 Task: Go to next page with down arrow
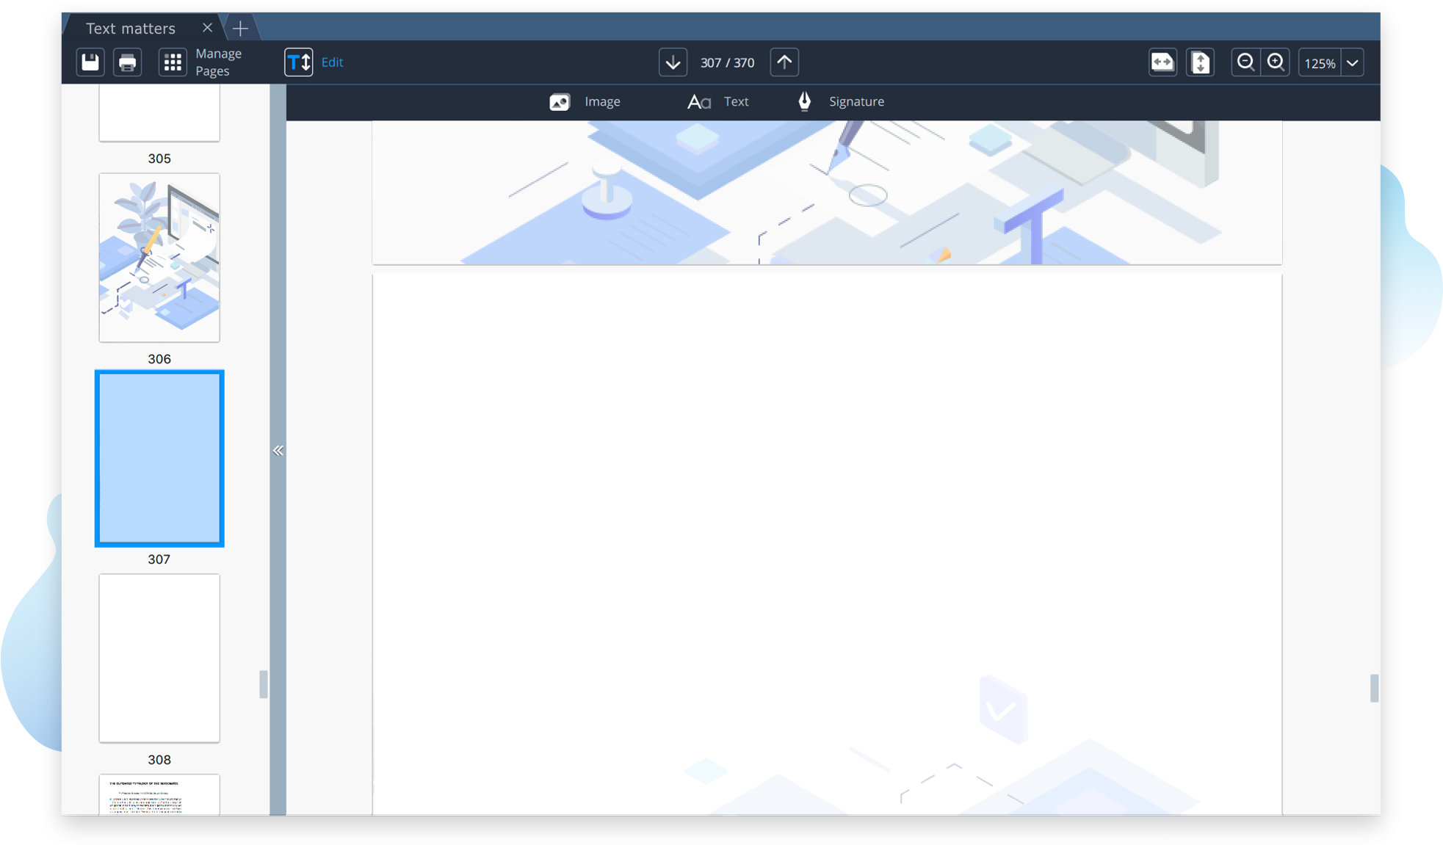[x=673, y=62]
